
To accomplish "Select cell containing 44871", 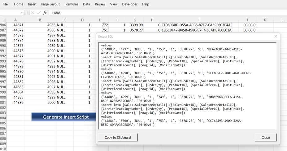I will [x=15, y=25].
